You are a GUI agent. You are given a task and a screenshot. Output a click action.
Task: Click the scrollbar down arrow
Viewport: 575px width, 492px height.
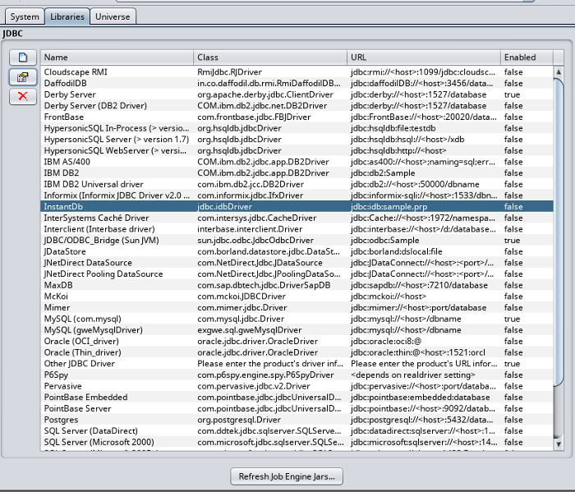[x=559, y=445]
